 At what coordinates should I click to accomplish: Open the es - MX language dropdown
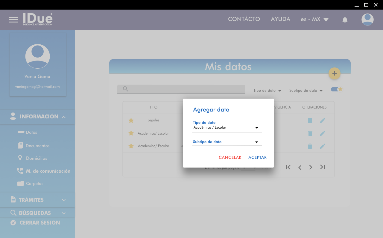tap(314, 19)
